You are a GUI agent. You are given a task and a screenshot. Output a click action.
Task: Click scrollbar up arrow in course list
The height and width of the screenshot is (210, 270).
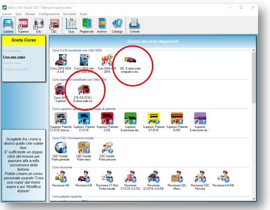click(x=253, y=50)
